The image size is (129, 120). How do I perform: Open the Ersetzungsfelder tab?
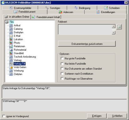coord(20,8)
